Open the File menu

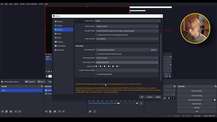tap(2, 4)
